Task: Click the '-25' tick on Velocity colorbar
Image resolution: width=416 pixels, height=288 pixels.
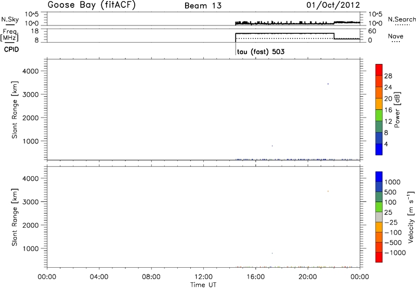Action: [391, 222]
